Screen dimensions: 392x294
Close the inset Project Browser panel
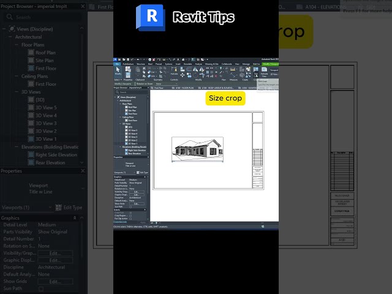point(148,88)
